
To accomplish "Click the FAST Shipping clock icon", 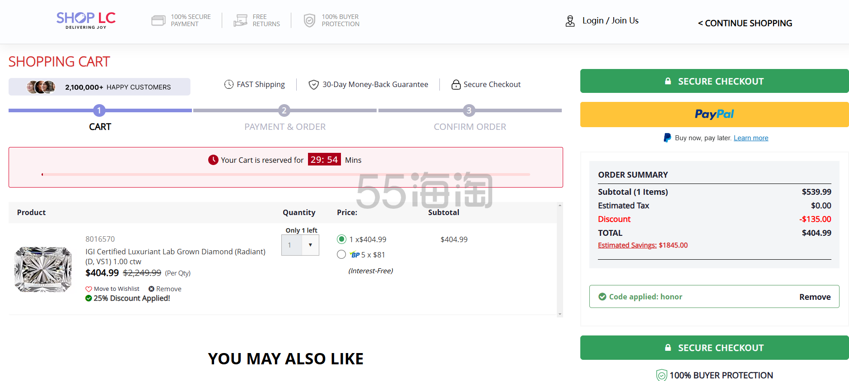I will click(x=229, y=84).
